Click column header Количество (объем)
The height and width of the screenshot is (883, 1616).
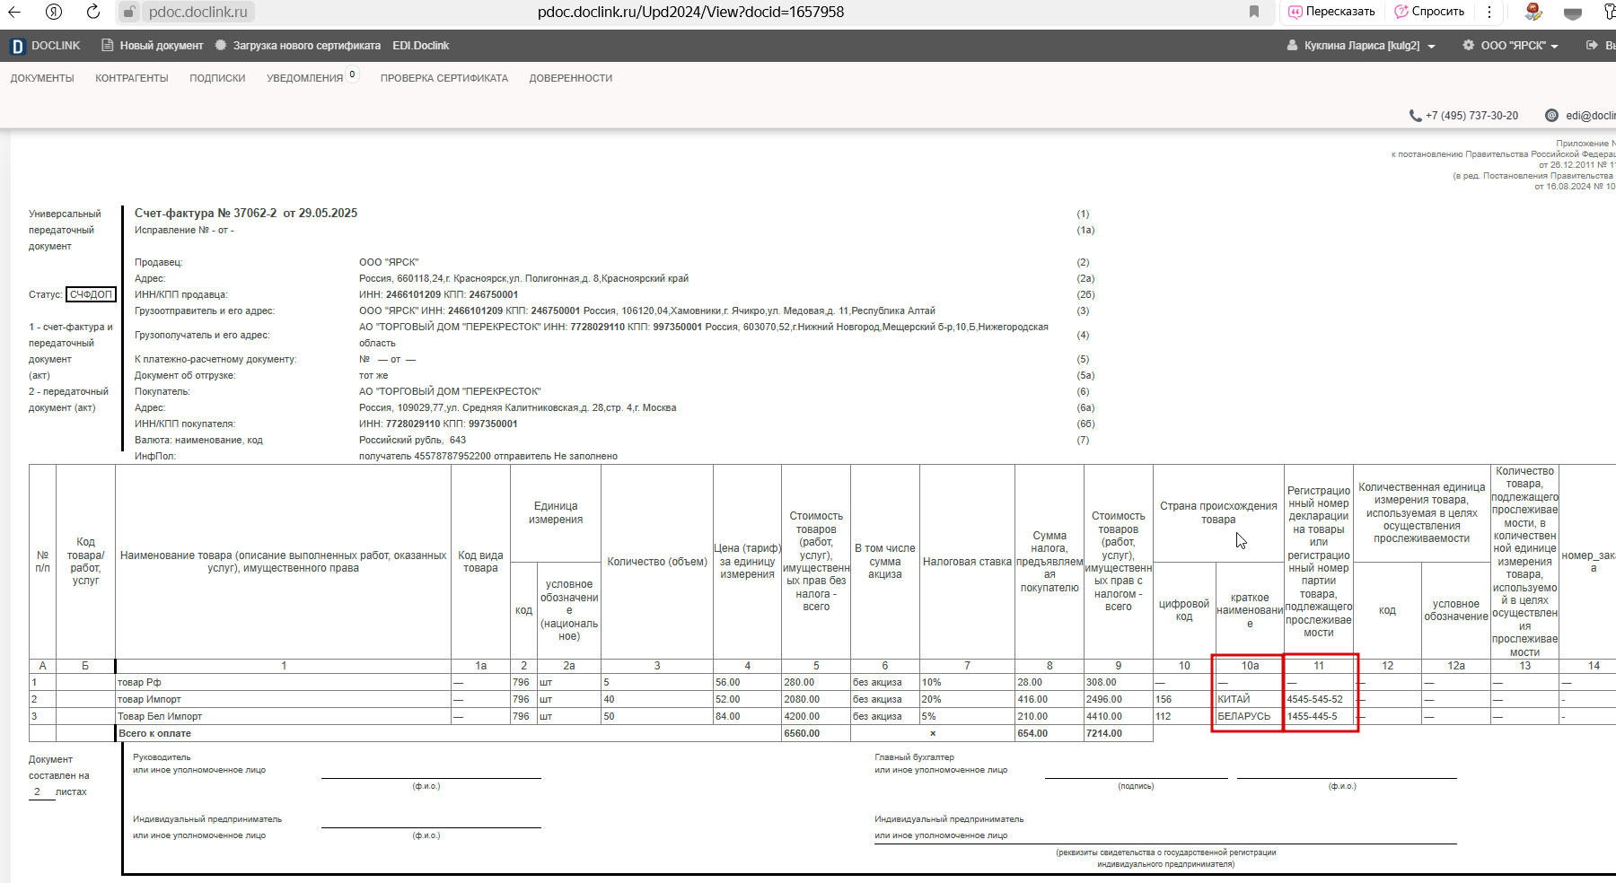657,562
